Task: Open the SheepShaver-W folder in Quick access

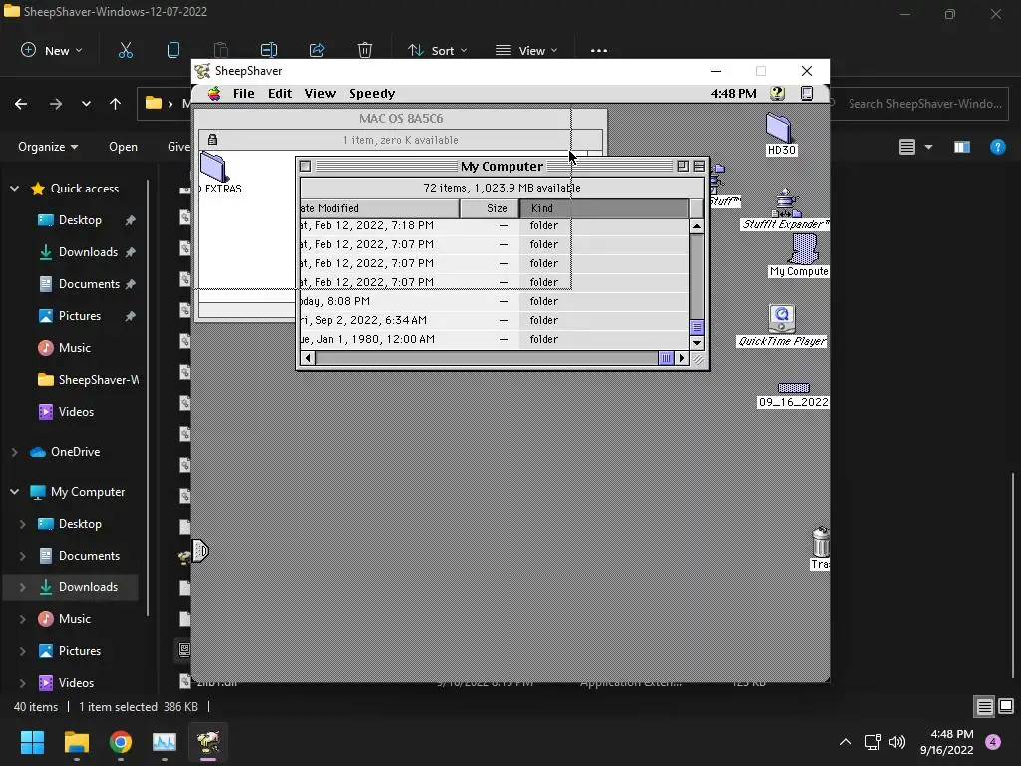Action: (x=88, y=380)
